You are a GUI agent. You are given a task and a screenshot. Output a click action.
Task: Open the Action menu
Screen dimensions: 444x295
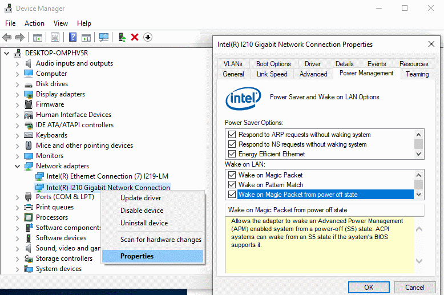tap(35, 23)
